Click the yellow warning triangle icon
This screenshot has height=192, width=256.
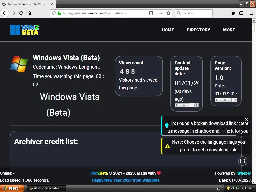pos(167,146)
